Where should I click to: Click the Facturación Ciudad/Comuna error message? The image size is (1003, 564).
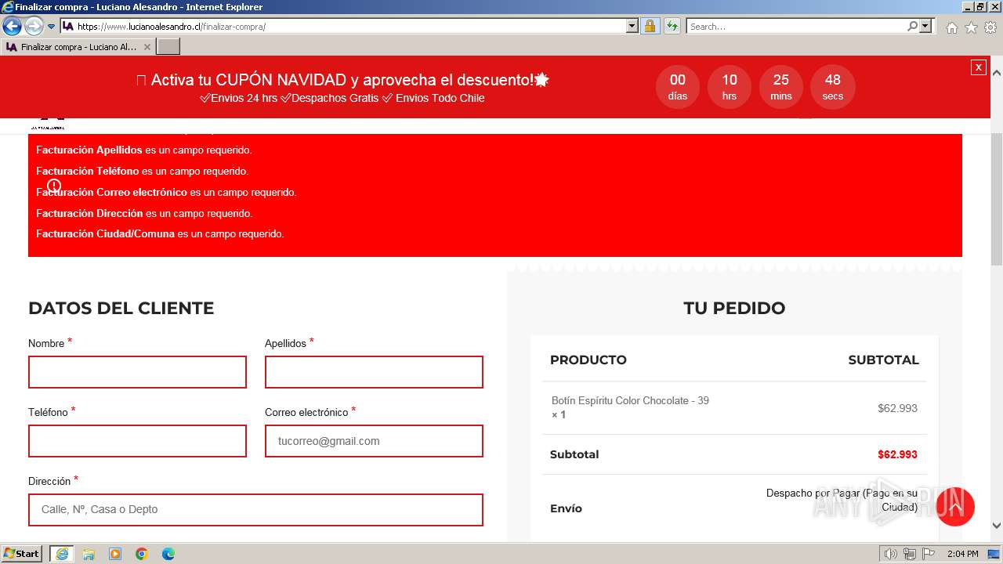pos(160,233)
